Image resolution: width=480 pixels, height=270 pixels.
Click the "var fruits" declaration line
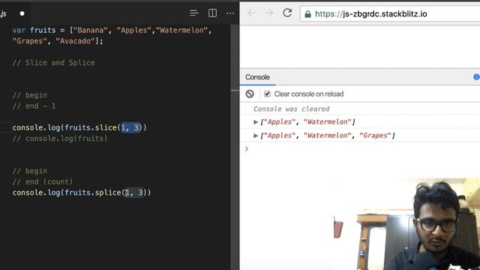[112, 30]
